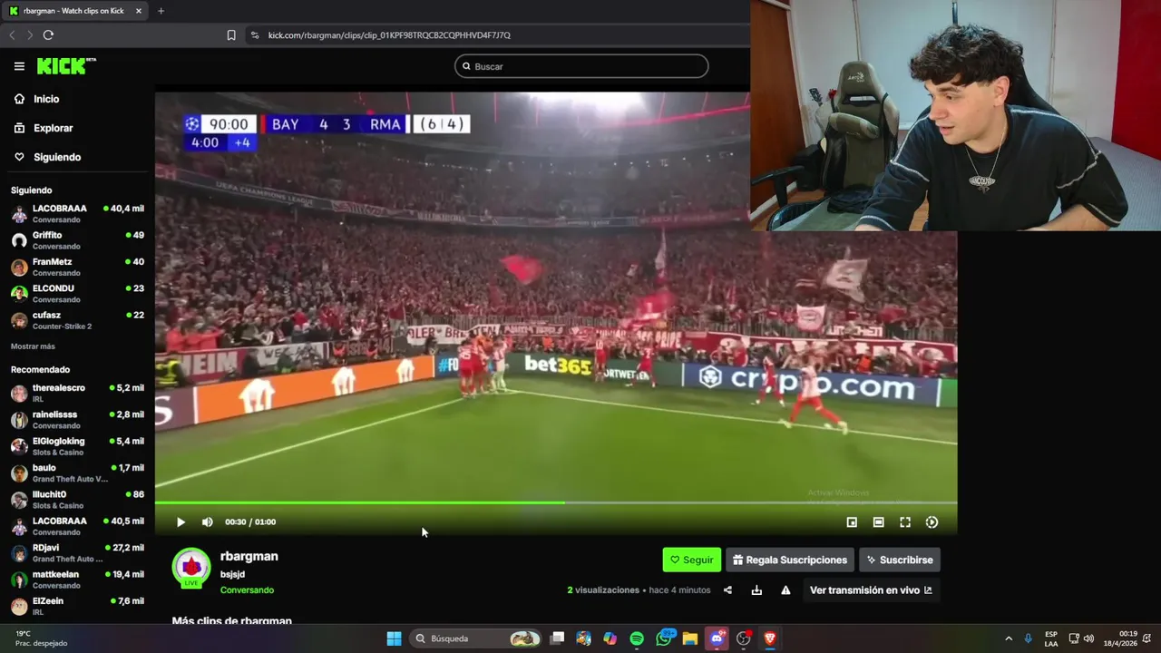Share the clip using share icon
Screen dimensions: 1161x653
[x=727, y=590]
